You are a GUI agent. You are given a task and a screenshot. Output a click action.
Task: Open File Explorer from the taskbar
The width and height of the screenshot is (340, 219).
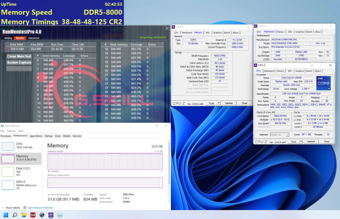(x=24, y=215)
